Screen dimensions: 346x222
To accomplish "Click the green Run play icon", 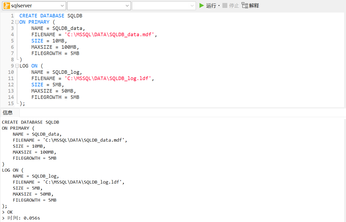I will 202,5.
